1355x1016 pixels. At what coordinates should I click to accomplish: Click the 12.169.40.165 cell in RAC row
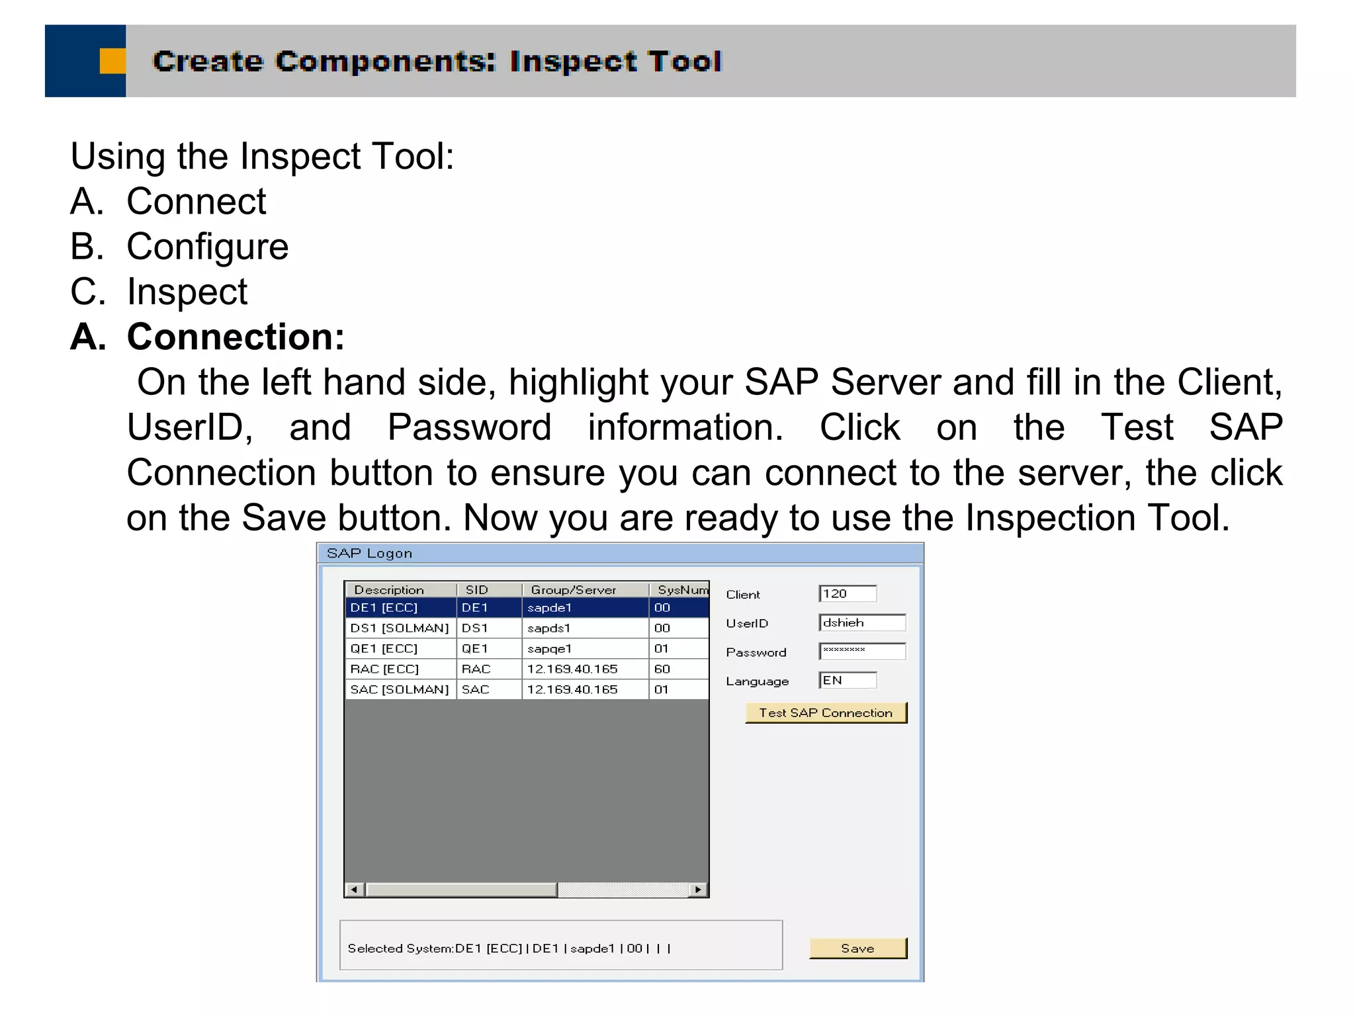pyautogui.click(x=586, y=669)
